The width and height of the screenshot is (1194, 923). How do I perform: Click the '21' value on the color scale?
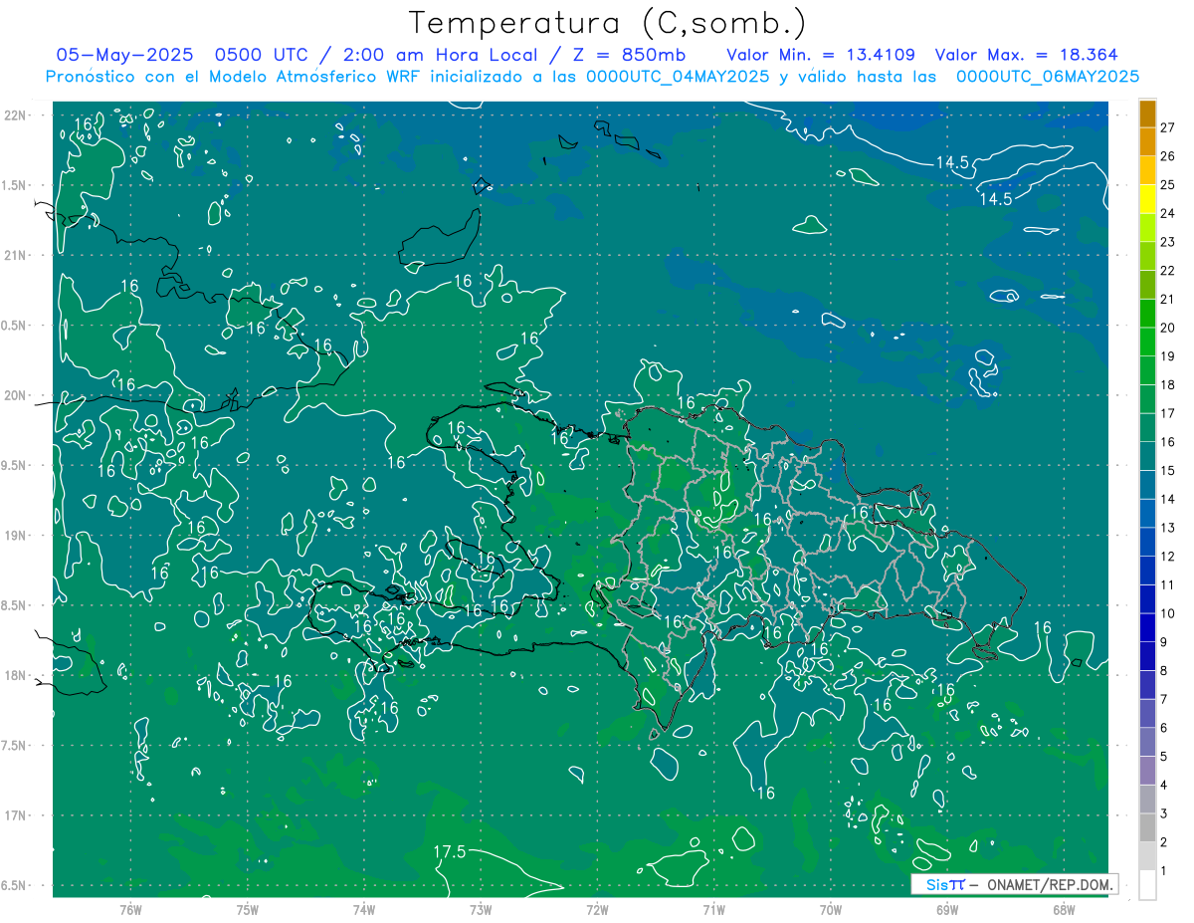coord(1168,299)
